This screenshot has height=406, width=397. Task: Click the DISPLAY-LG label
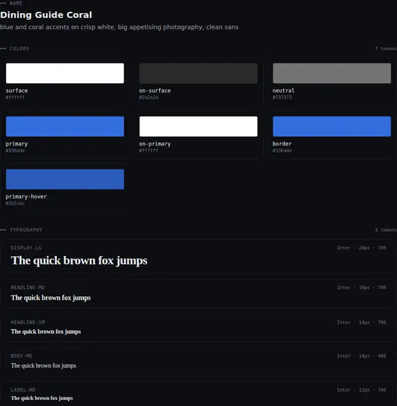coord(26,248)
